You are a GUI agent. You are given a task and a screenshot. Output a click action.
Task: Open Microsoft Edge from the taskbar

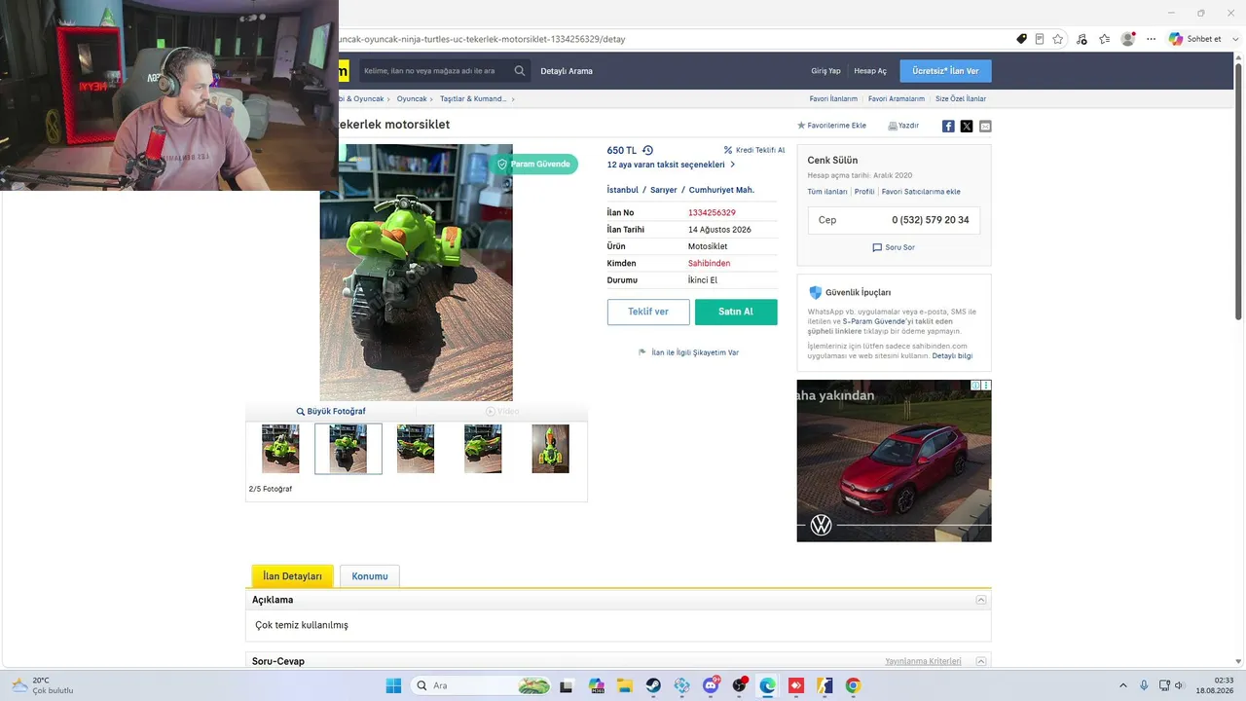tap(767, 685)
